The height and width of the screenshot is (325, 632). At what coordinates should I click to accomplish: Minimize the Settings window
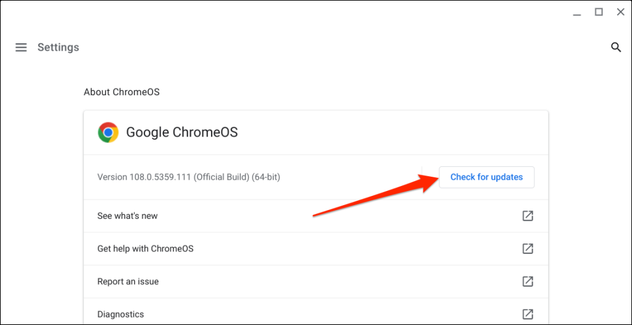click(576, 12)
